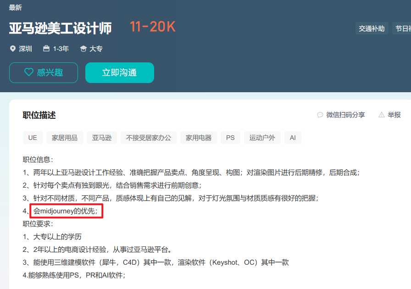Click the location pin icon beside 深圳

pyautogui.click(x=12, y=49)
